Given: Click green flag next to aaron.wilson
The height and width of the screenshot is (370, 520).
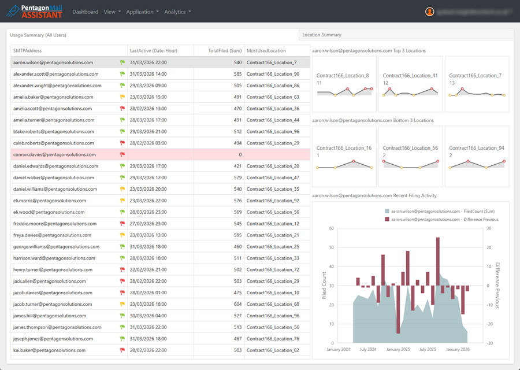Looking at the screenshot, I should coord(122,62).
